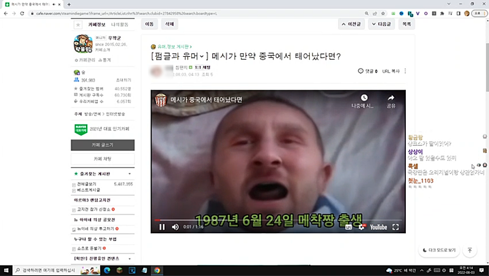Screen dimensions: 489x276
Task: Click the scroll-to-top arrow button
Action: point(470,250)
